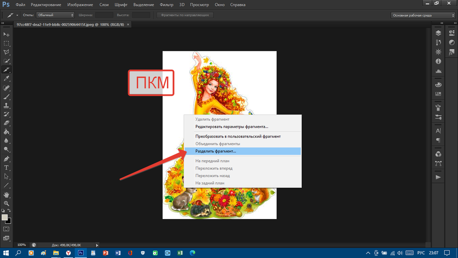Viewport: 458px width, 258px height.
Task: Select the Quick Selection tool
Action: [6, 61]
